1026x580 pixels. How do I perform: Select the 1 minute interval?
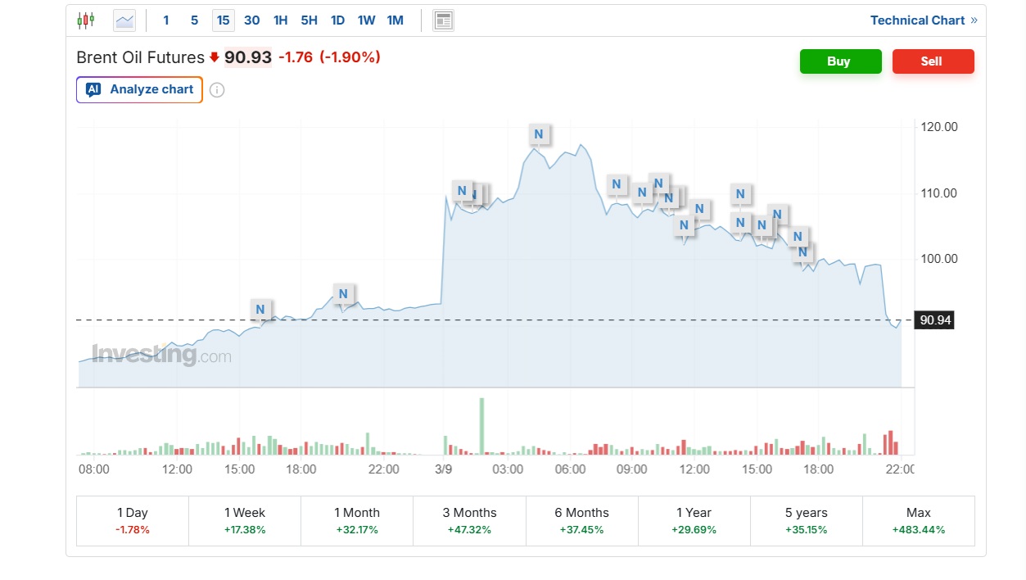tap(166, 20)
